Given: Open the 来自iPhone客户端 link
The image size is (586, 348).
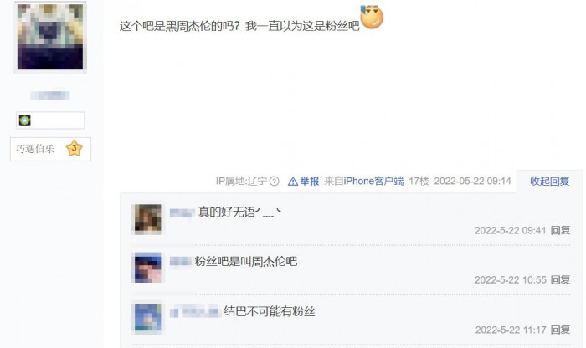Looking at the screenshot, I should [x=363, y=182].
